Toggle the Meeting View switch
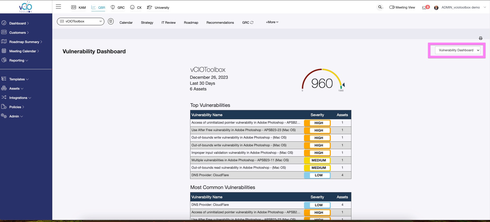This screenshot has height=222, width=490. pyautogui.click(x=392, y=7)
